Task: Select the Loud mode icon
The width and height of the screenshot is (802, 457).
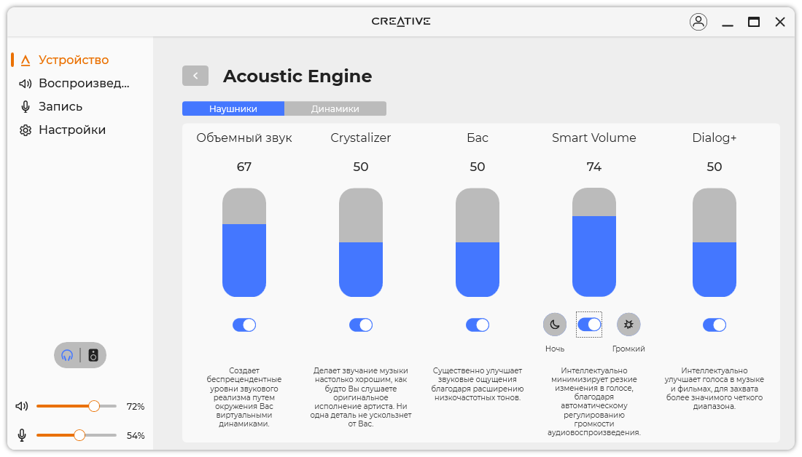Action: click(x=628, y=325)
